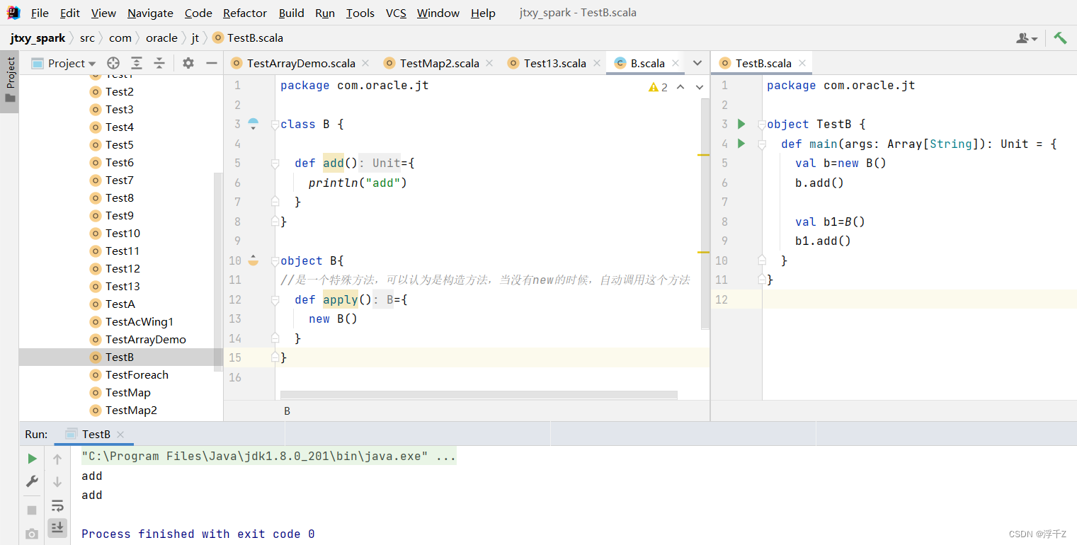Viewport: 1077px width, 545px height.
Task: Open run configuration settings via the wrench icon
Action: tap(31, 481)
